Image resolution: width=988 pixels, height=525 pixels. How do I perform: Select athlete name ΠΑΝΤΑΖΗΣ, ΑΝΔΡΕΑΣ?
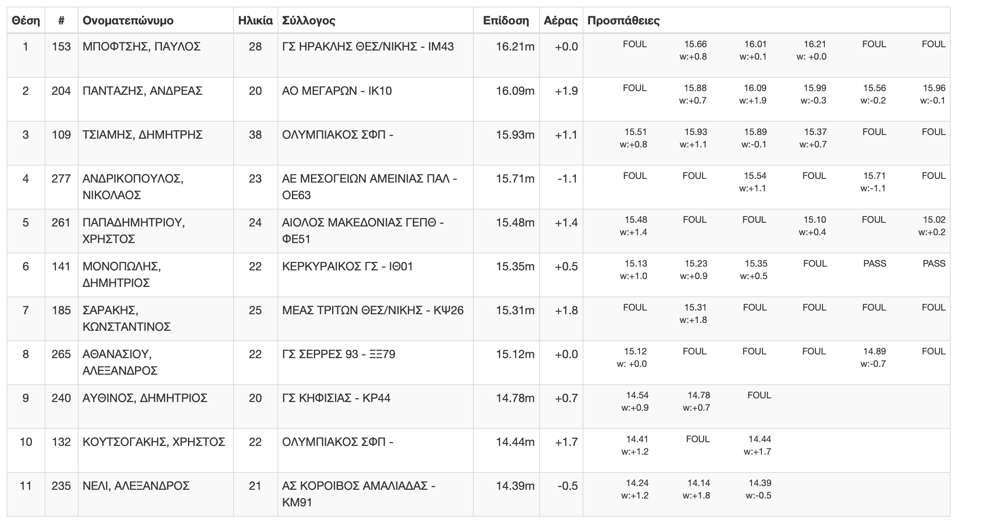point(142,91)
